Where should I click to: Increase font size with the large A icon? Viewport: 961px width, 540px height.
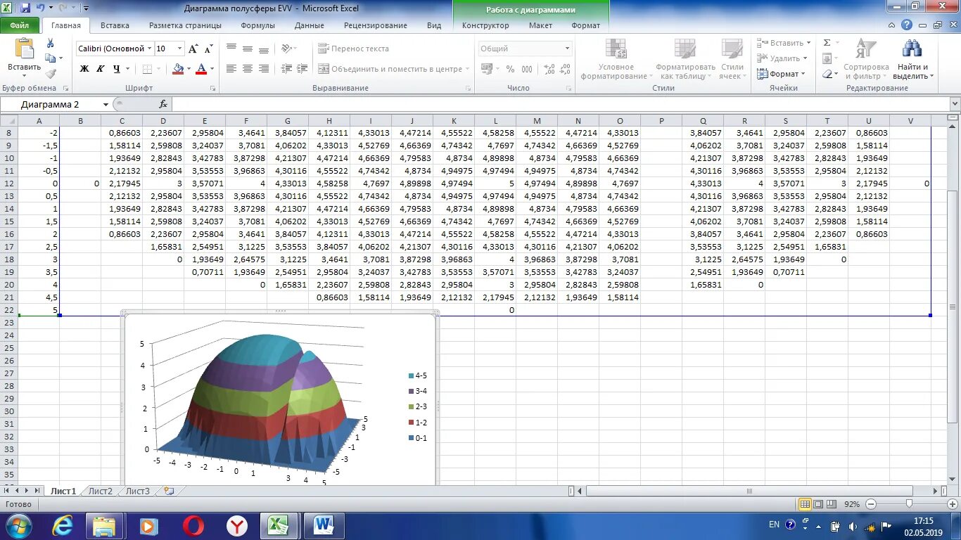pyautogui.click(x=193, y=49)
